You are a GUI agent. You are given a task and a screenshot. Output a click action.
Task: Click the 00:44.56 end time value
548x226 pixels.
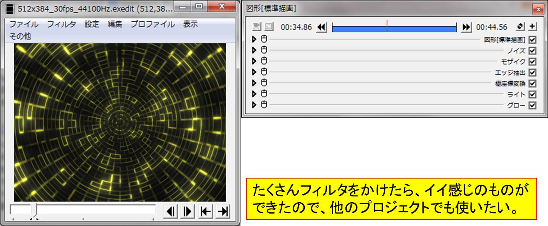(492, 27)
